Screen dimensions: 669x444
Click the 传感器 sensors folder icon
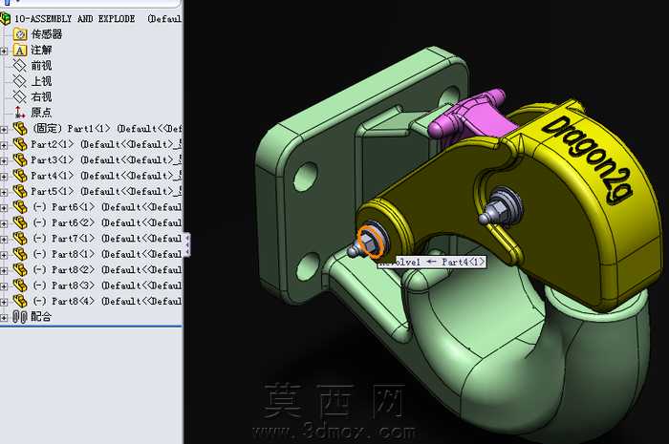click(20, 34)
